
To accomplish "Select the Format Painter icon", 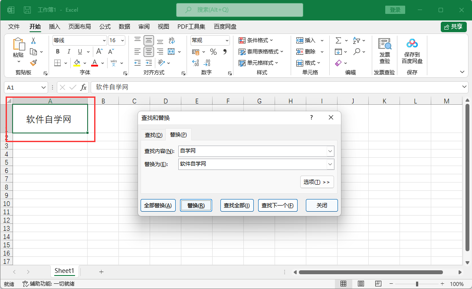I will pos(34,62).
